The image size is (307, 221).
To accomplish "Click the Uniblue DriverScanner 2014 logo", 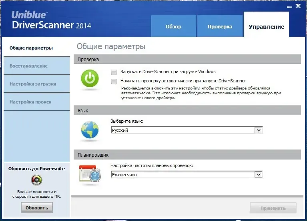I will coord(51,20).
